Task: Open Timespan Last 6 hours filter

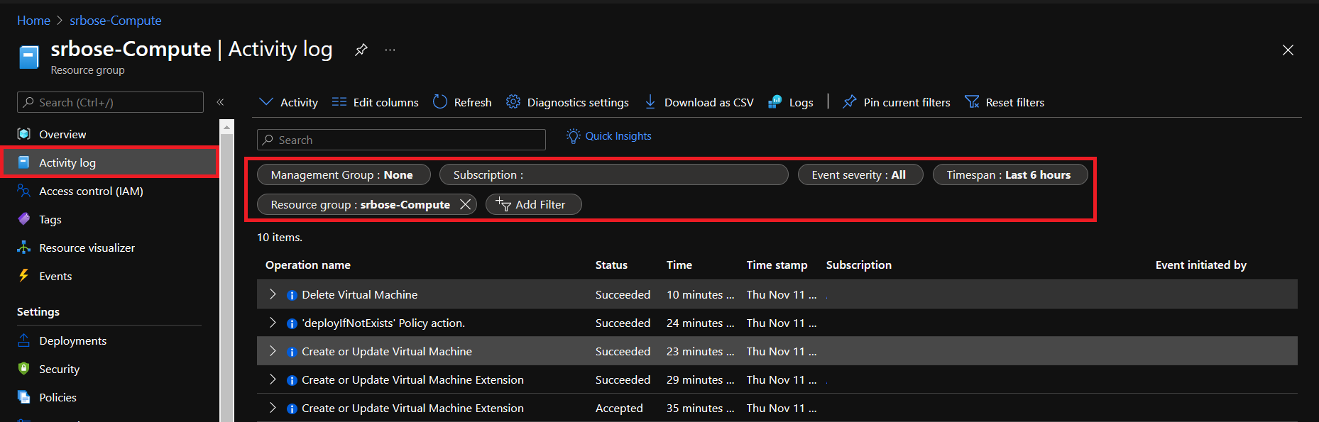Action: (x=1009, y=174)
